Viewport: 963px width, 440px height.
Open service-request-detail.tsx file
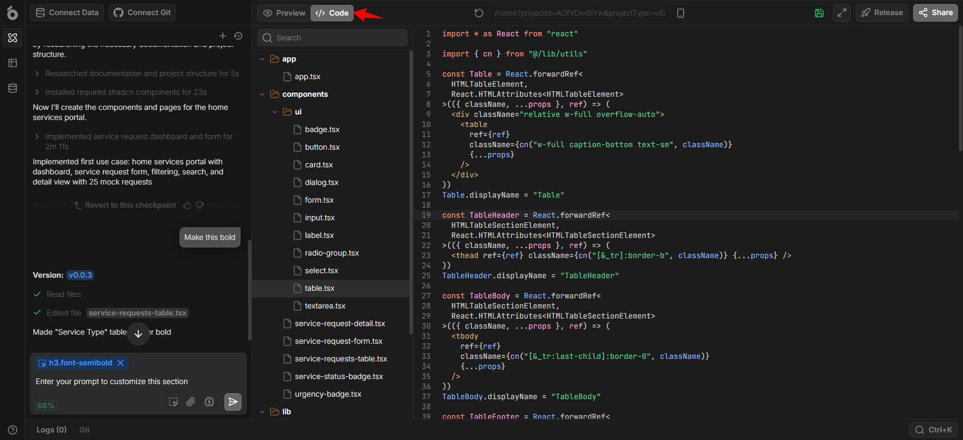click(x=331, y=324)
